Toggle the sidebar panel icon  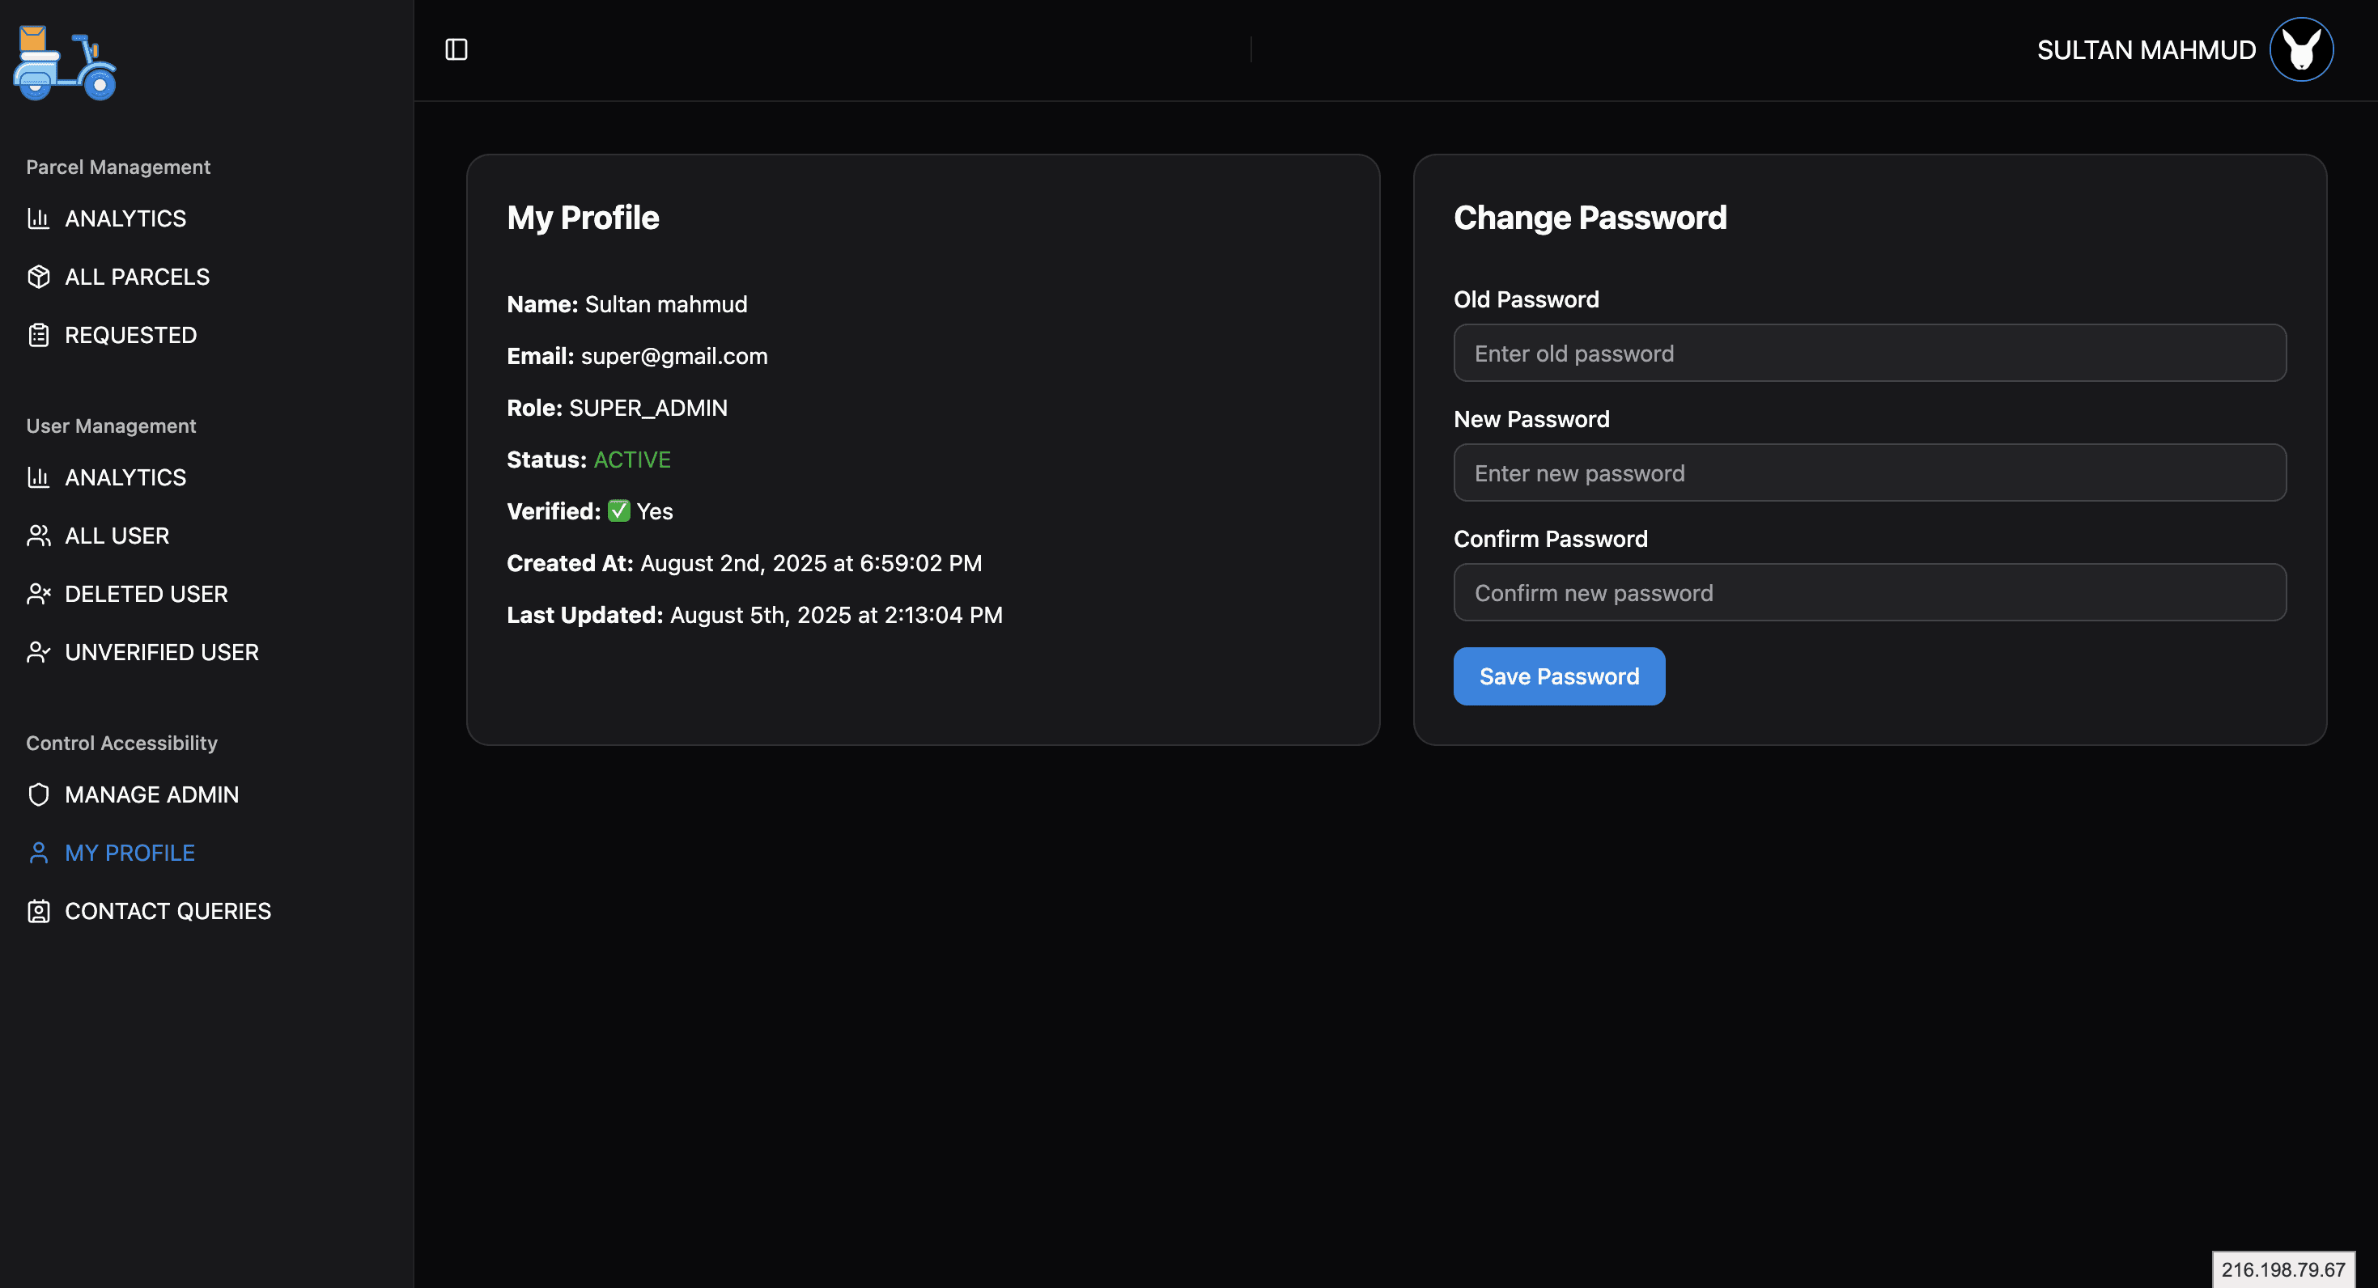456,50
